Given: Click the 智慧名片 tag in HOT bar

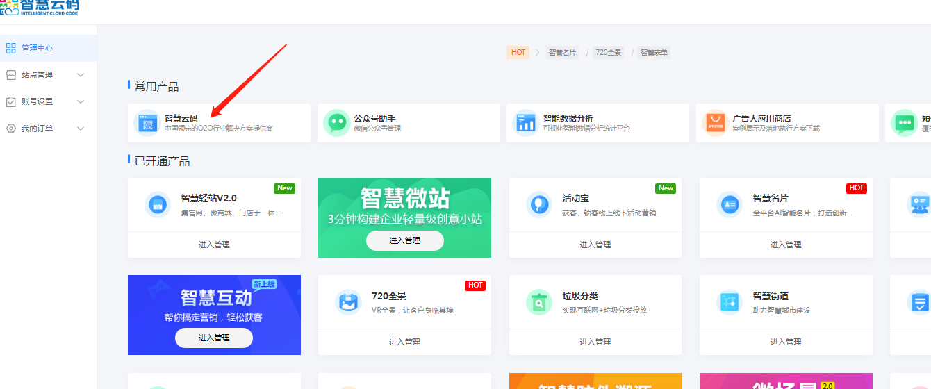Looking at the screenshot, I should pyautogui.click(x=562, y=52).
